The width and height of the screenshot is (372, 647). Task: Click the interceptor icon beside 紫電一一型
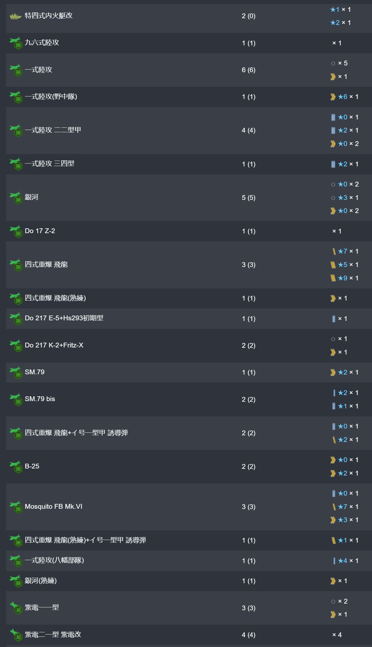coord(16,607)
